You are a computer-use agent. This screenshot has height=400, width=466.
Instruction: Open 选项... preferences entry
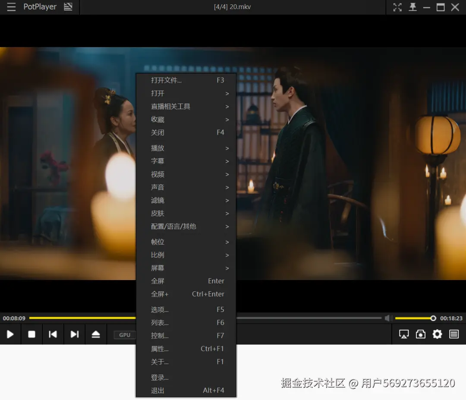tap(186, 310)
